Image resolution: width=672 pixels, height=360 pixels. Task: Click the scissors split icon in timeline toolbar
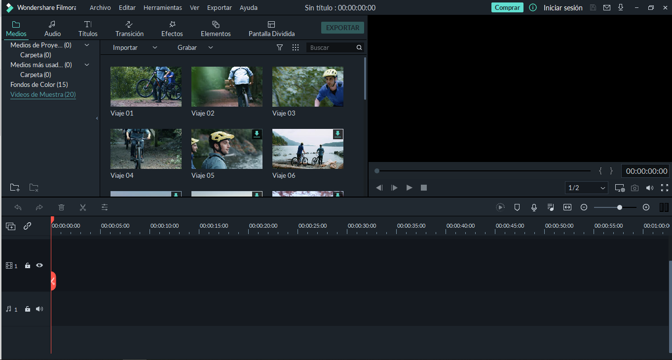(83, 207)
